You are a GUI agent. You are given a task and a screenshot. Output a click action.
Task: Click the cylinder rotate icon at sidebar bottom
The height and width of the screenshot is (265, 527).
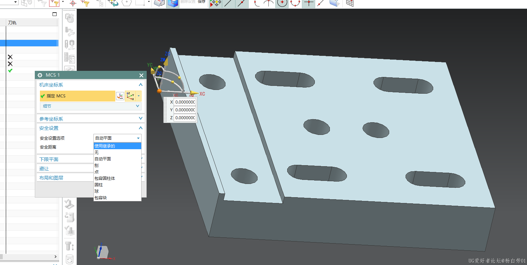pyautogui.click(x=70, y=259)
